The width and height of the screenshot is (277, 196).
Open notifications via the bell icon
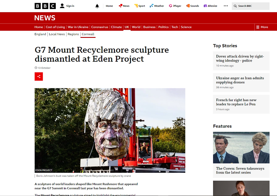[x=97, y=6]
